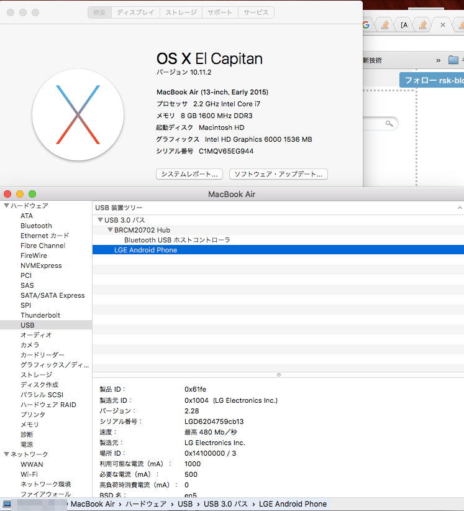Select Bluetooth USB ホストコントローラ row

[x=278, y=240]
